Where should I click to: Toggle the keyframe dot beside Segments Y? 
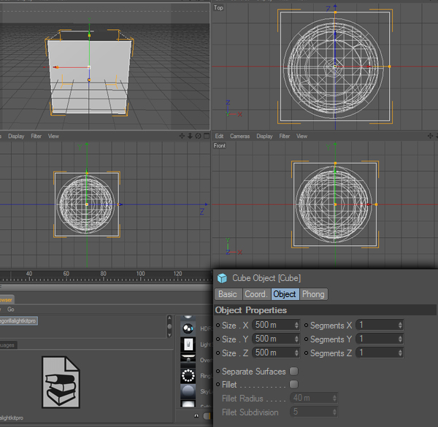tap(306, 339)
